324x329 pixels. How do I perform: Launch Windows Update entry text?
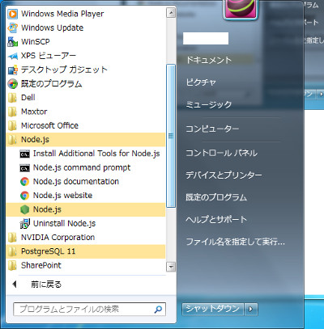[x=52, y=27]
